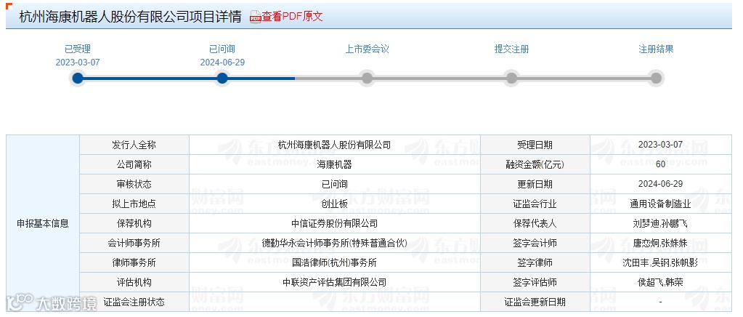Click the 签字评估师 label cell
This screenshot has height=317, width=743.
coord(535,282)
